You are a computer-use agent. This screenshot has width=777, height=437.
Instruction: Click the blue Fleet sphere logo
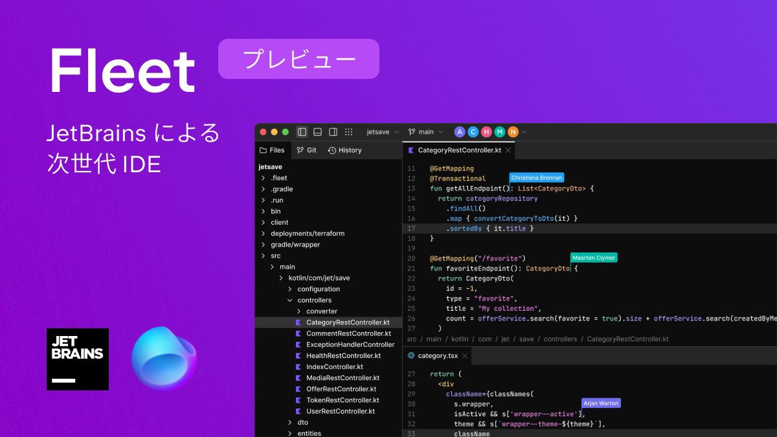[x=163, y=359]
